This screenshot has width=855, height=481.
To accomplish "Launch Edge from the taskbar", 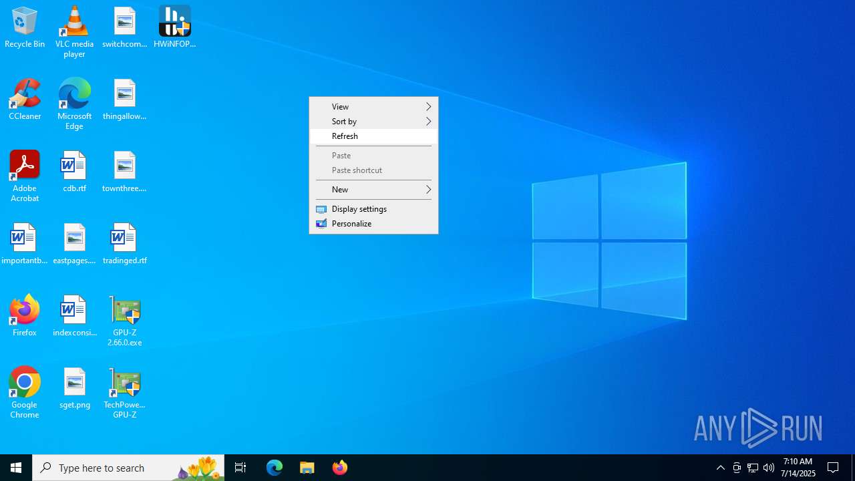I will 275,468.
